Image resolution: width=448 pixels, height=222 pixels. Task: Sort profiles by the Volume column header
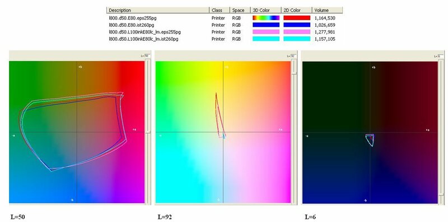click(x=327, y=10)
